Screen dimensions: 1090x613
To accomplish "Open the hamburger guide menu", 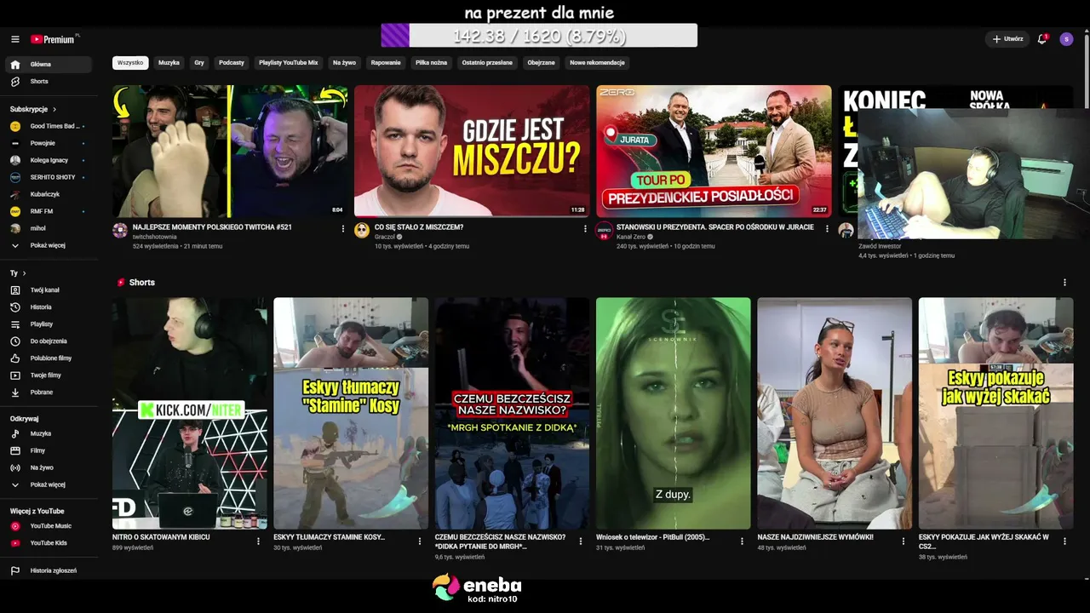I will (14, 39).
